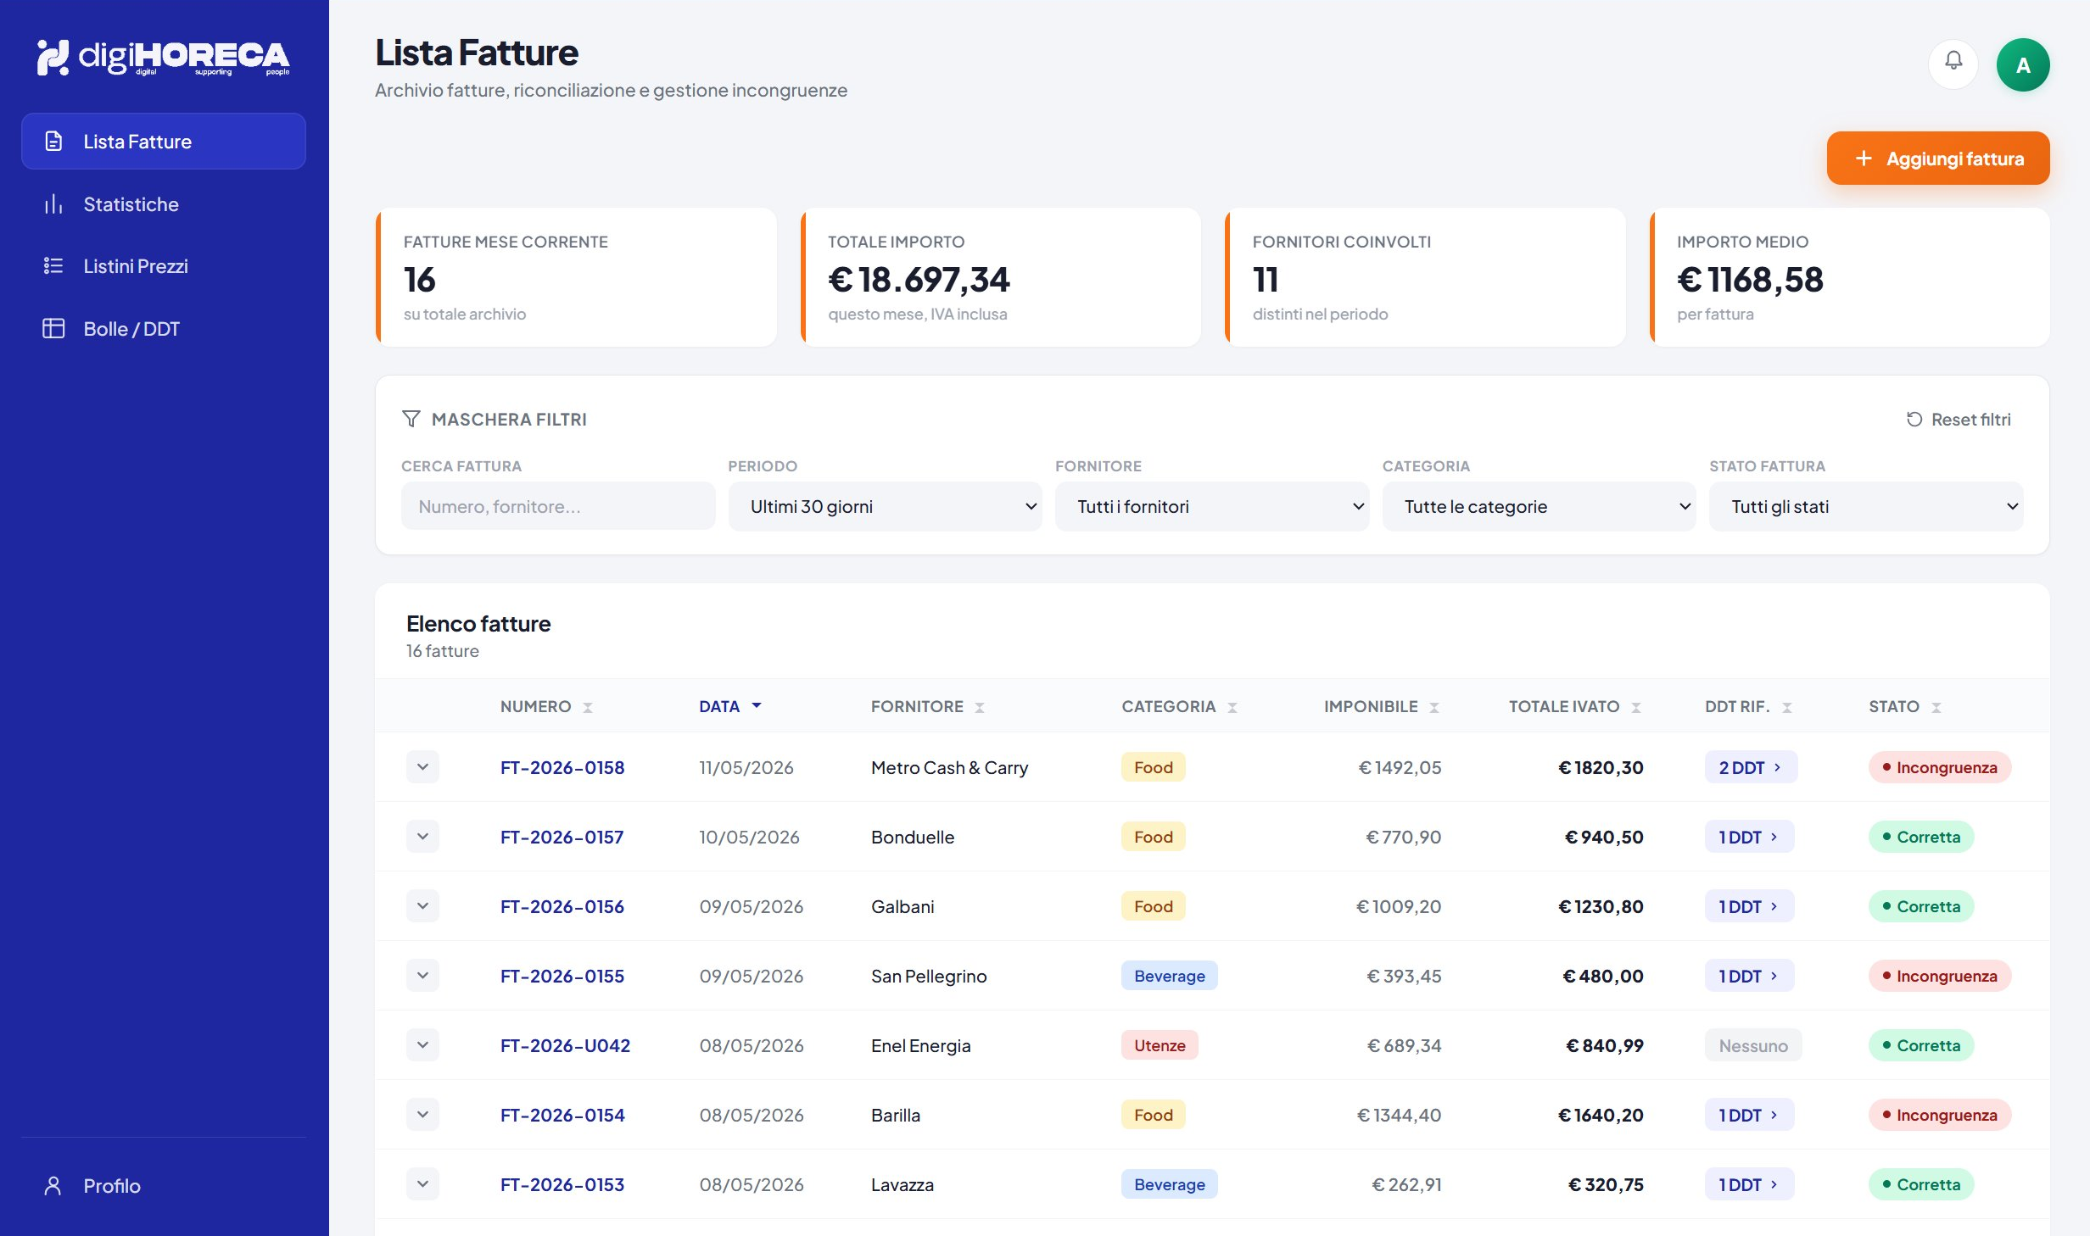This screenshot has height=1236, width=2090.
Task: Click the Fornitori Coinvolti card
Action: tap(1425, 277)
